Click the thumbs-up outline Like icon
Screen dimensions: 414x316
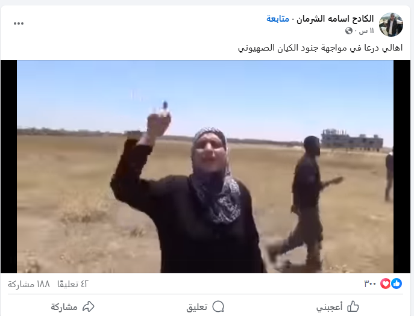[x=353, y=306]
